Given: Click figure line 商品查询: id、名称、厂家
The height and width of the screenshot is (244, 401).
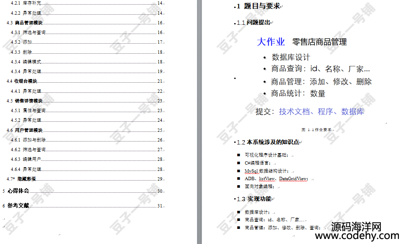Looking at the screenshot, I should (x=320, y=68).
